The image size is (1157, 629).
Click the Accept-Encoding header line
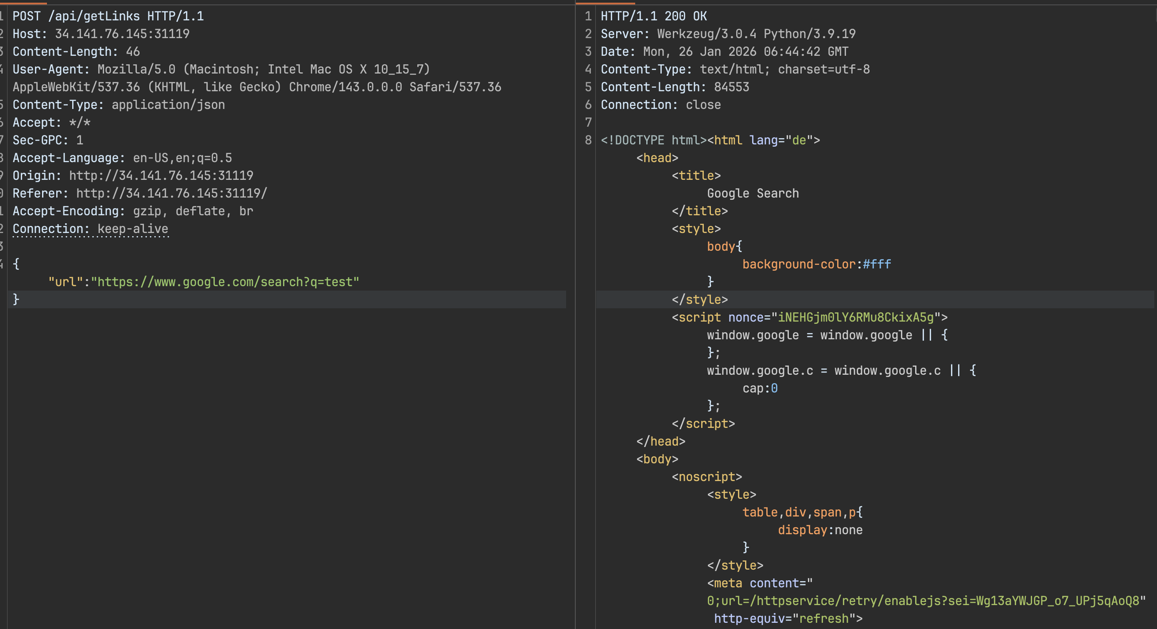[x=132, y=211]
